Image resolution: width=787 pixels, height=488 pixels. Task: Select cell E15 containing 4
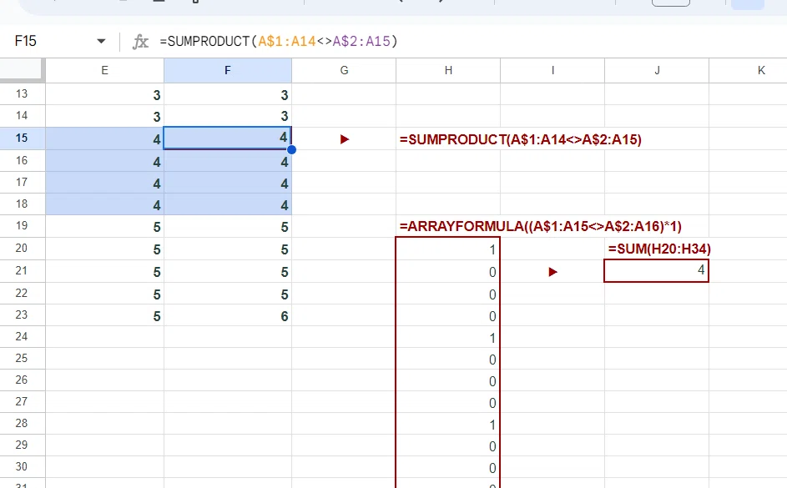pos(104,138)
